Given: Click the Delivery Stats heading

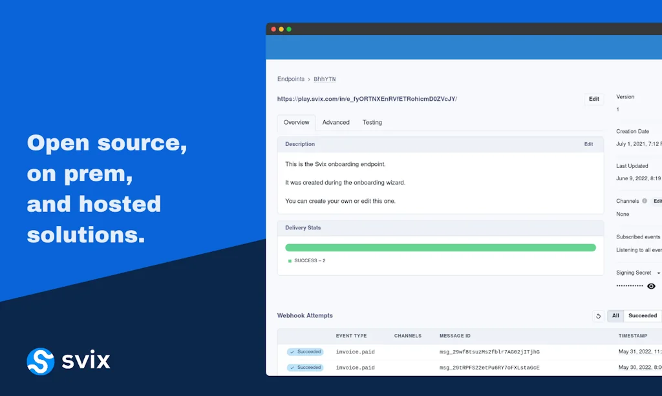Looking at the screenshot, I should (x=303, y=228).
